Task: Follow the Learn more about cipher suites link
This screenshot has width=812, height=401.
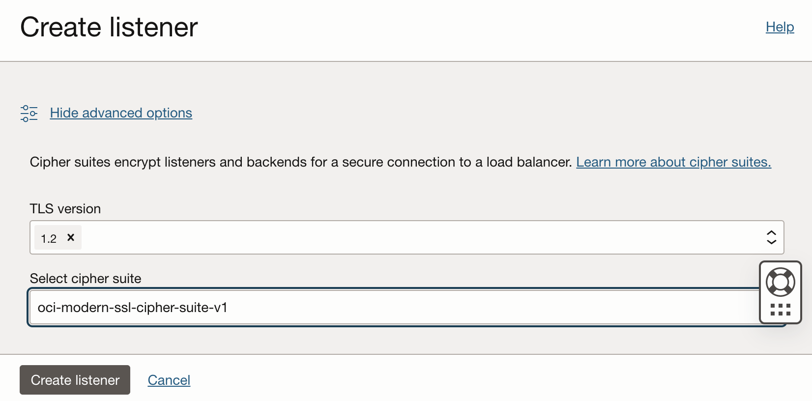Action: (673, 162)
